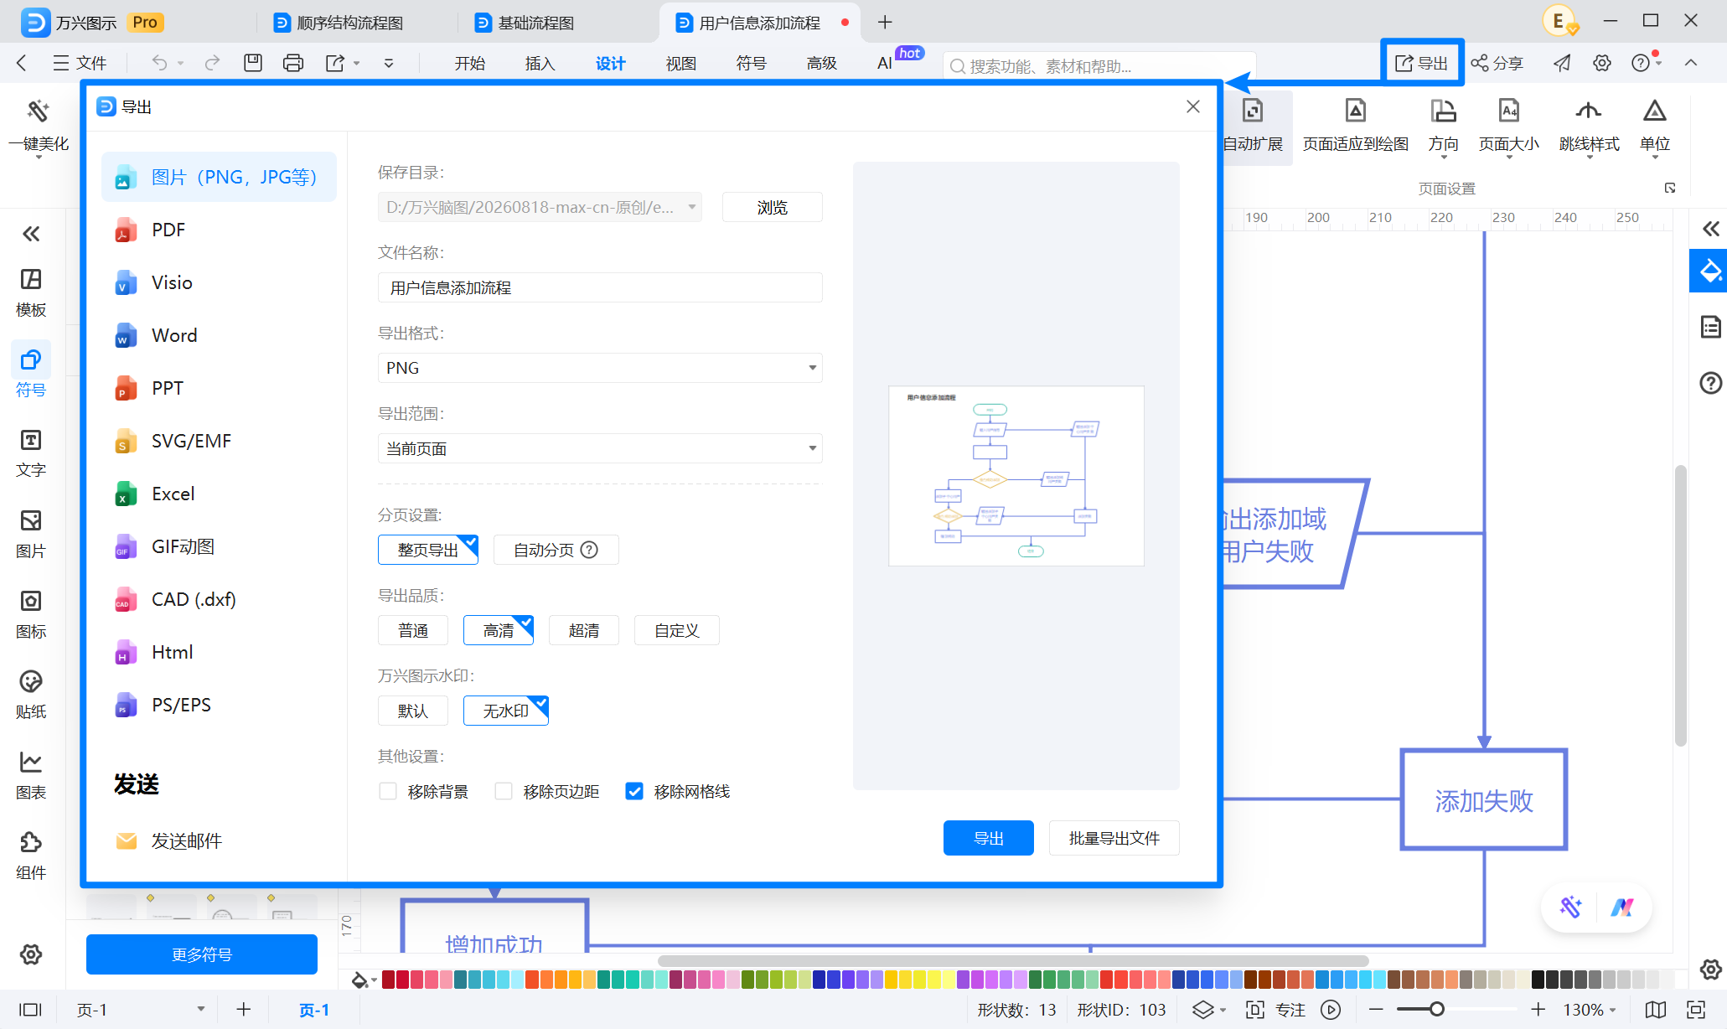
Task: Check the 移除页边距 checkbox
Action: click(503, 791)
